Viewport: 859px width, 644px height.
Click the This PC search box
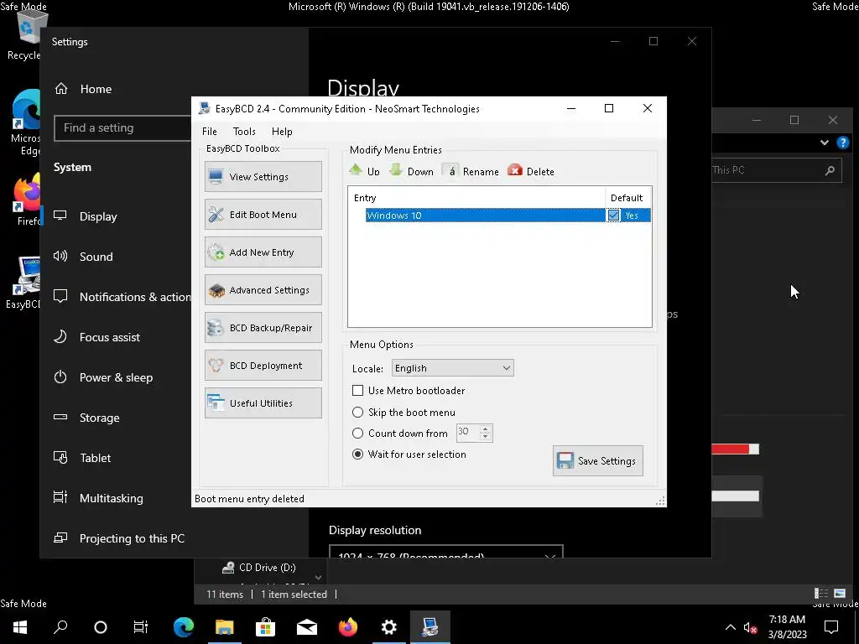point(776,169)
